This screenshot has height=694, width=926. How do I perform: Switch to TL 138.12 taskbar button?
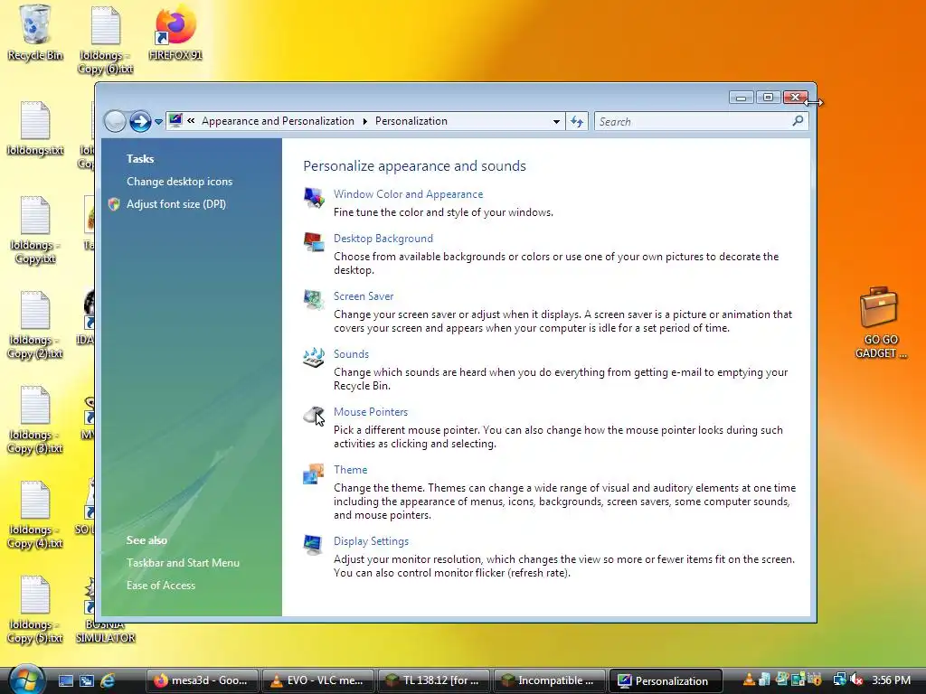(433, 680)
